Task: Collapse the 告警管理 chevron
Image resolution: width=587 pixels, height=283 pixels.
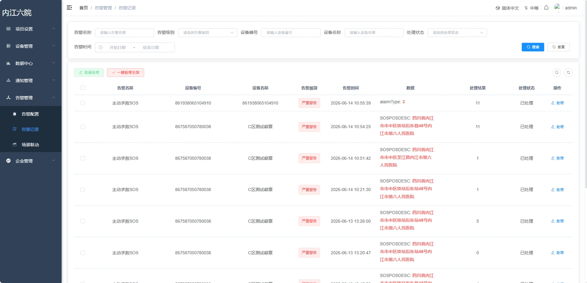Action: click(54, 97)
